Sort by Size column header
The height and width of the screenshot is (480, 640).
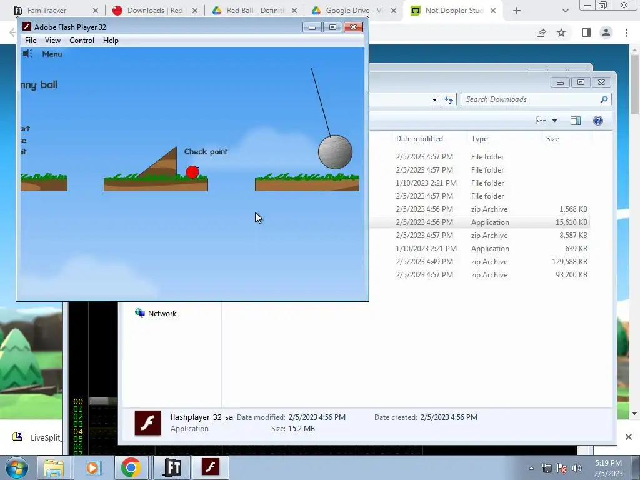click(552, 139)
